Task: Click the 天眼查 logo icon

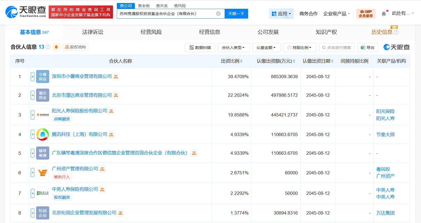Action: tap(12, 12)
